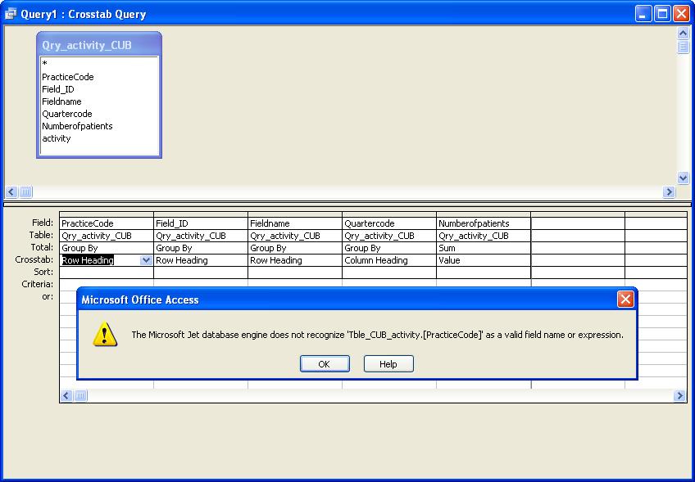The width and height of the screenshot is (695, 482).
Task: Close the Microsoft Office Access error dialog
Action: pos(625,300)
